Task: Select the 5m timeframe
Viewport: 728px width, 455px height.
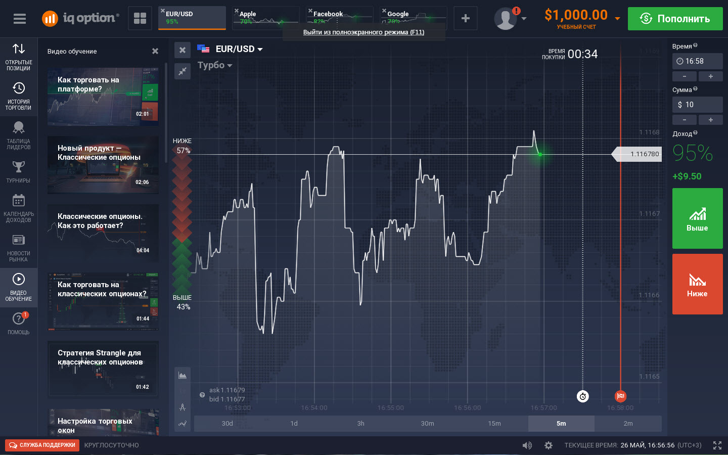Action: coord(561,424)
